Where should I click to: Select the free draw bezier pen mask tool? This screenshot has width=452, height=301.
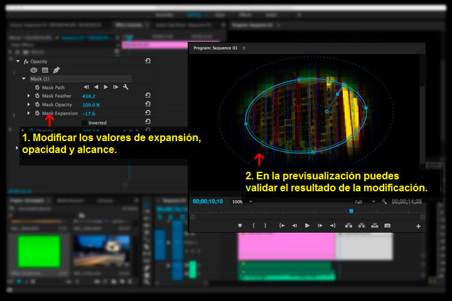(x=56, y=70)
